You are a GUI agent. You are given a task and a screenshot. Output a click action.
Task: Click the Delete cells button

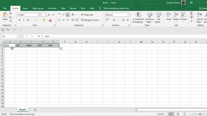point(176,17)
